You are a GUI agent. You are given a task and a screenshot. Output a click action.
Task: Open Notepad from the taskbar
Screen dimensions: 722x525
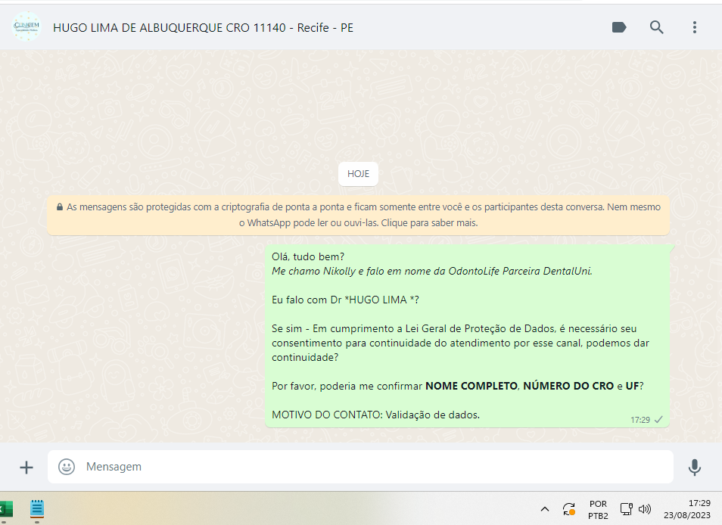[37, 508]
